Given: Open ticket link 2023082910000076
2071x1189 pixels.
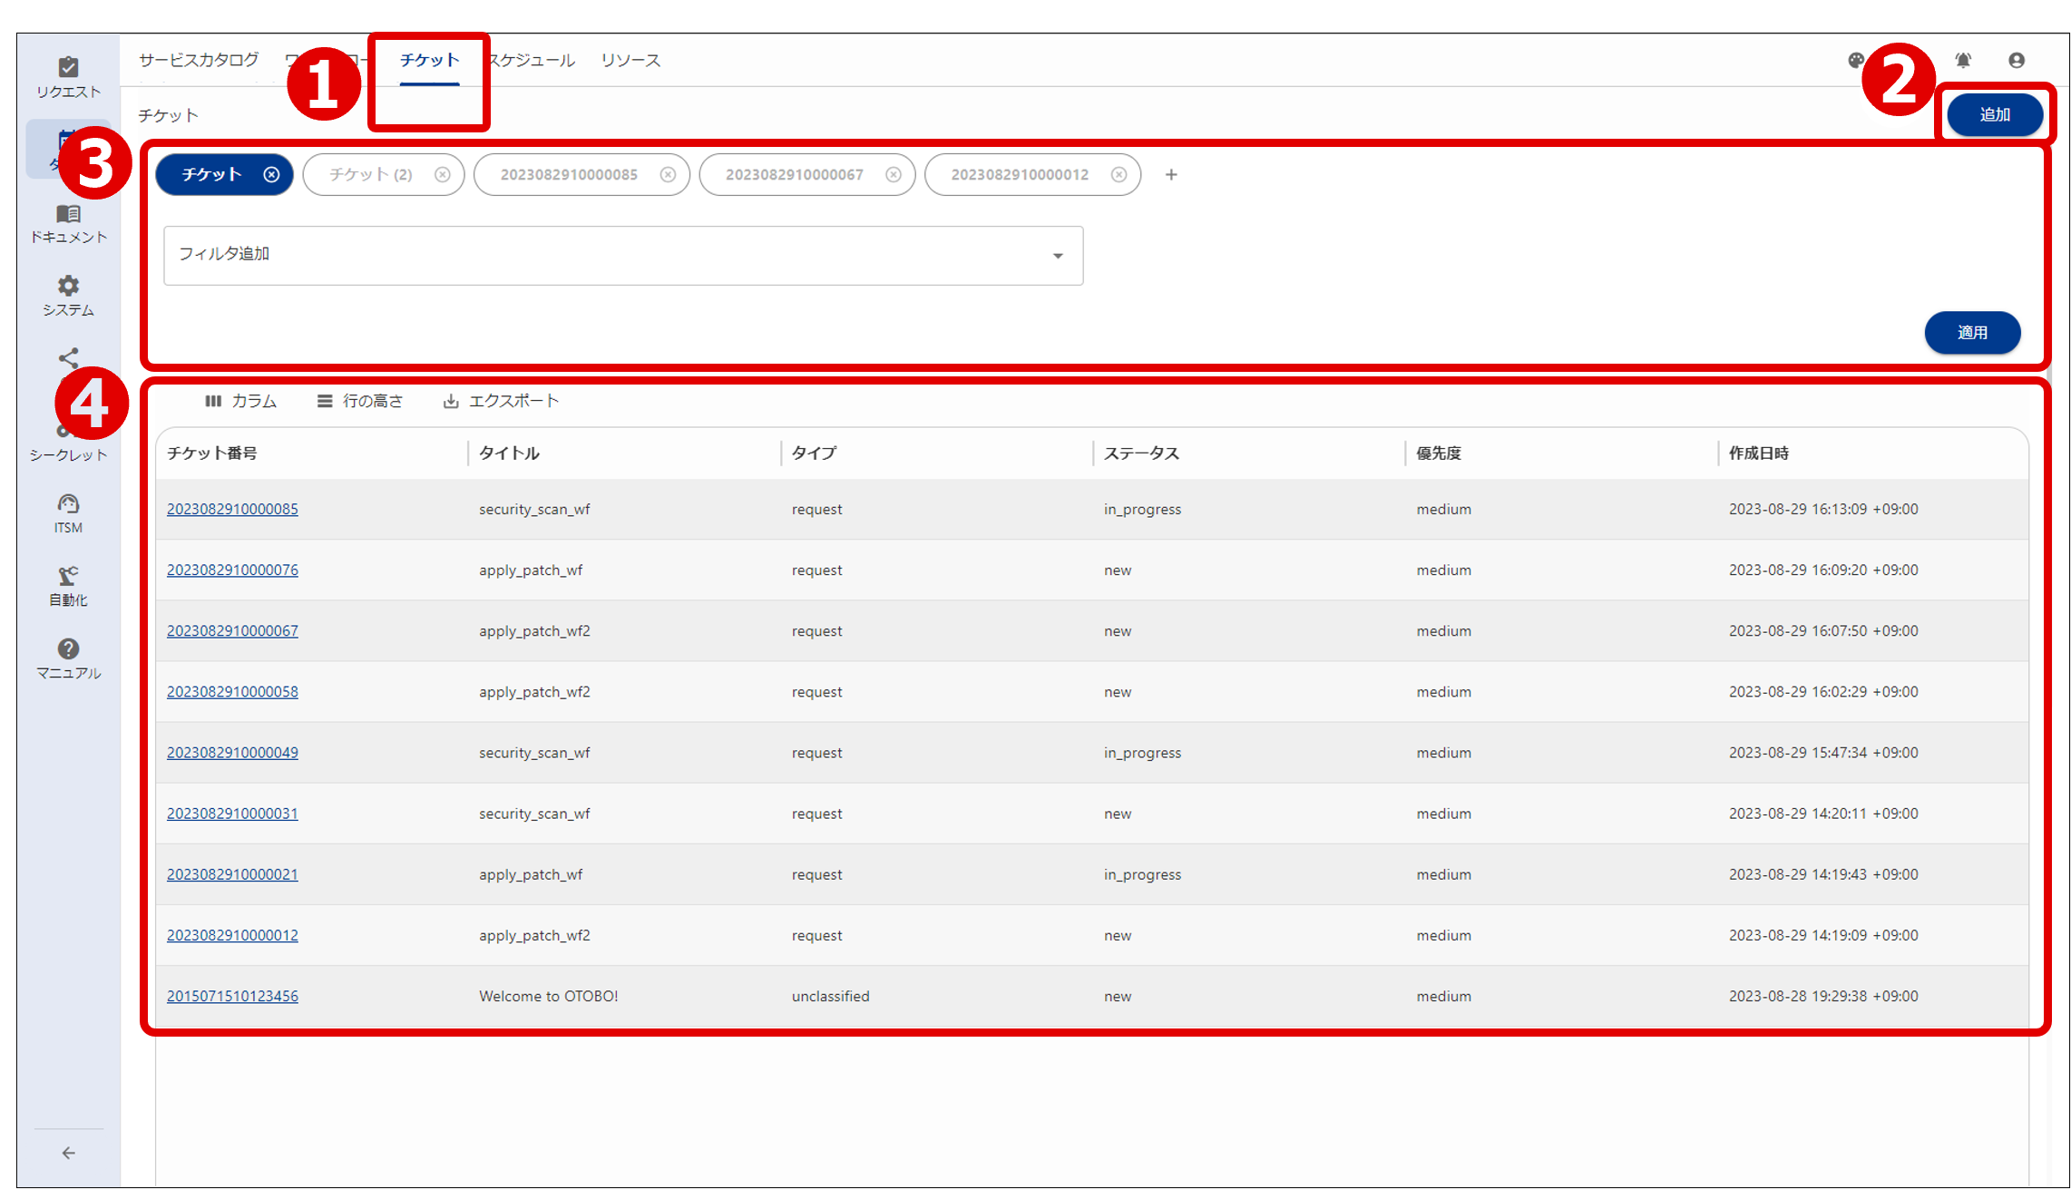Looking at the screenshot, I should [232, 570].
